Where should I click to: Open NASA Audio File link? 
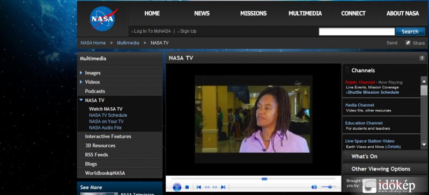(105, 127)
